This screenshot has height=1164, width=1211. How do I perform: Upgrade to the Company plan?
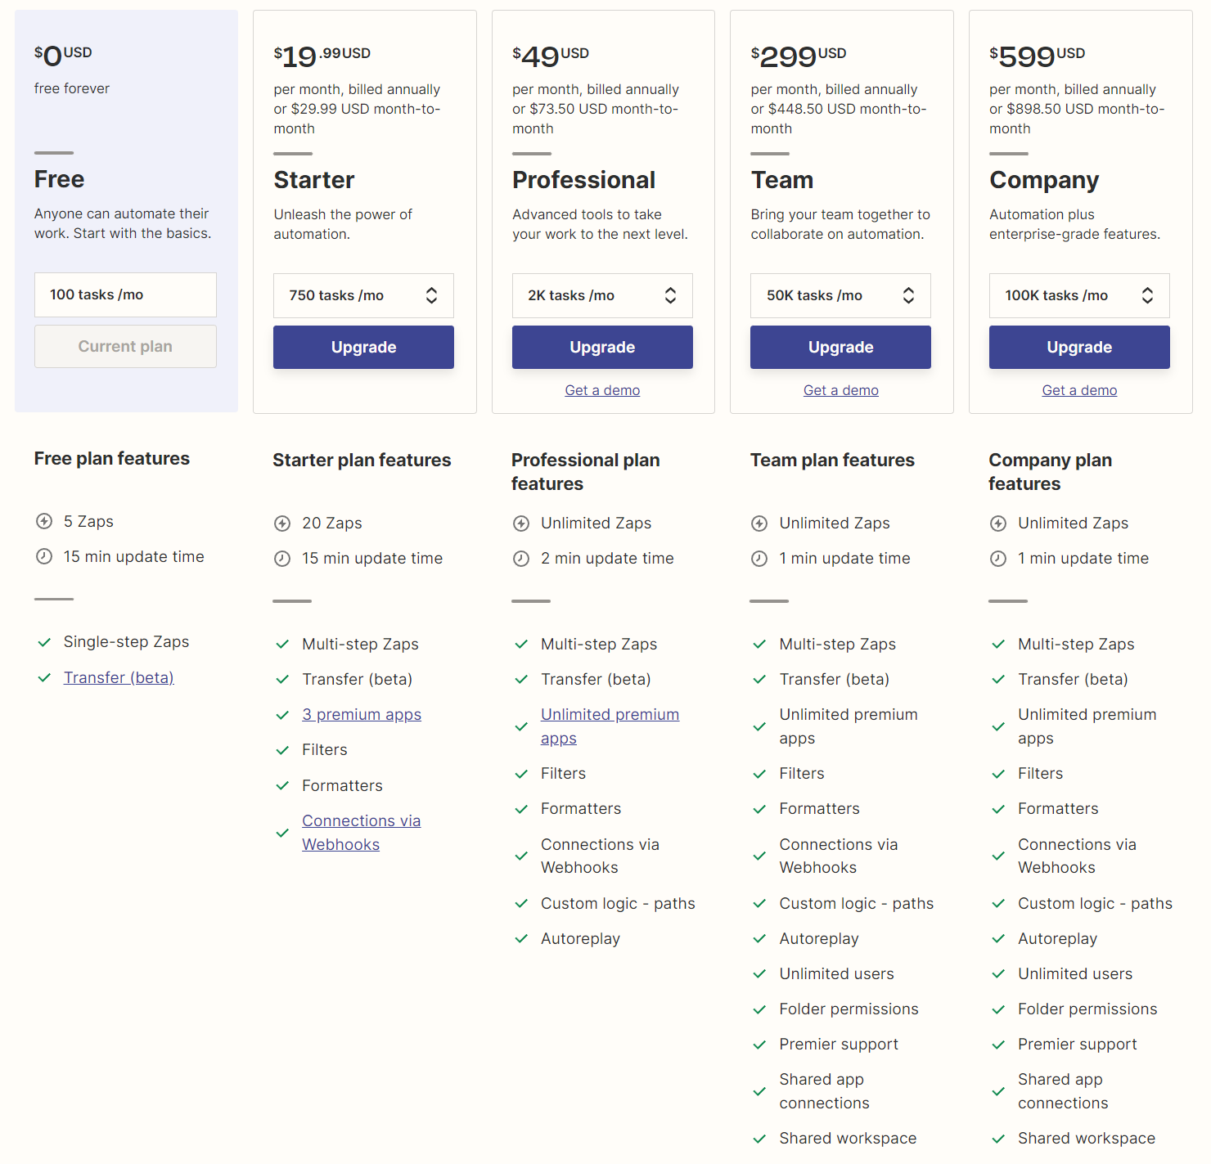click(x=1079, y=347)
